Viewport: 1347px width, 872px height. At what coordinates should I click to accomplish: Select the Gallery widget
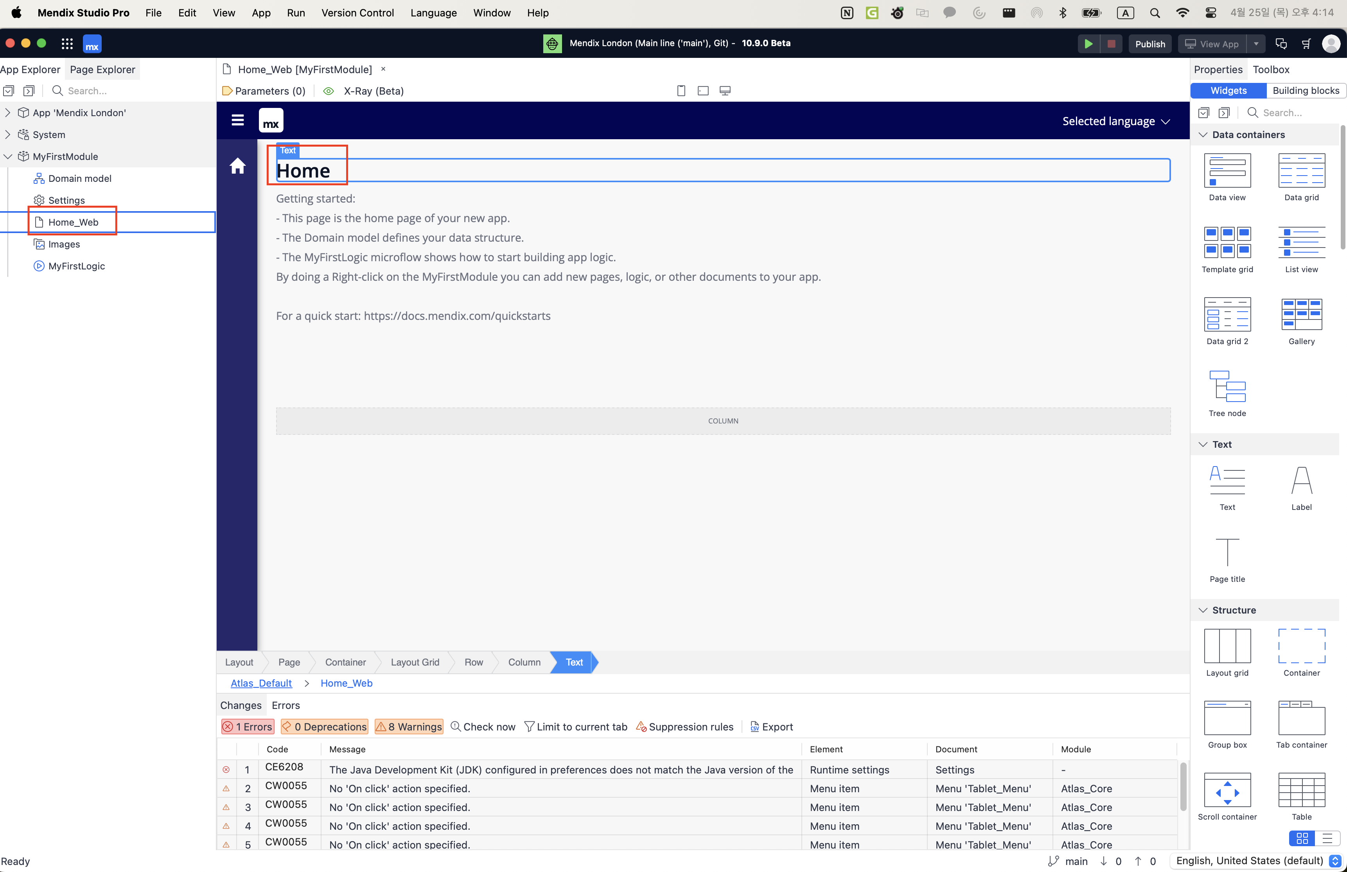coord(1301,321)
